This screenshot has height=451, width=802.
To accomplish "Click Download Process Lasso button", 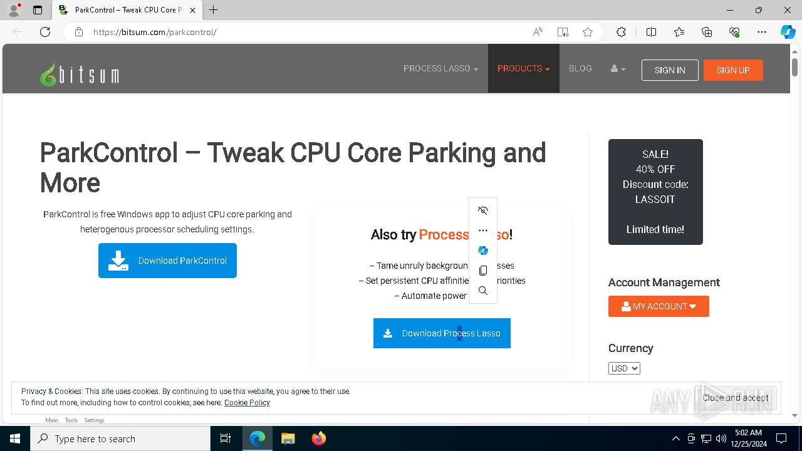I will point(442,333).
